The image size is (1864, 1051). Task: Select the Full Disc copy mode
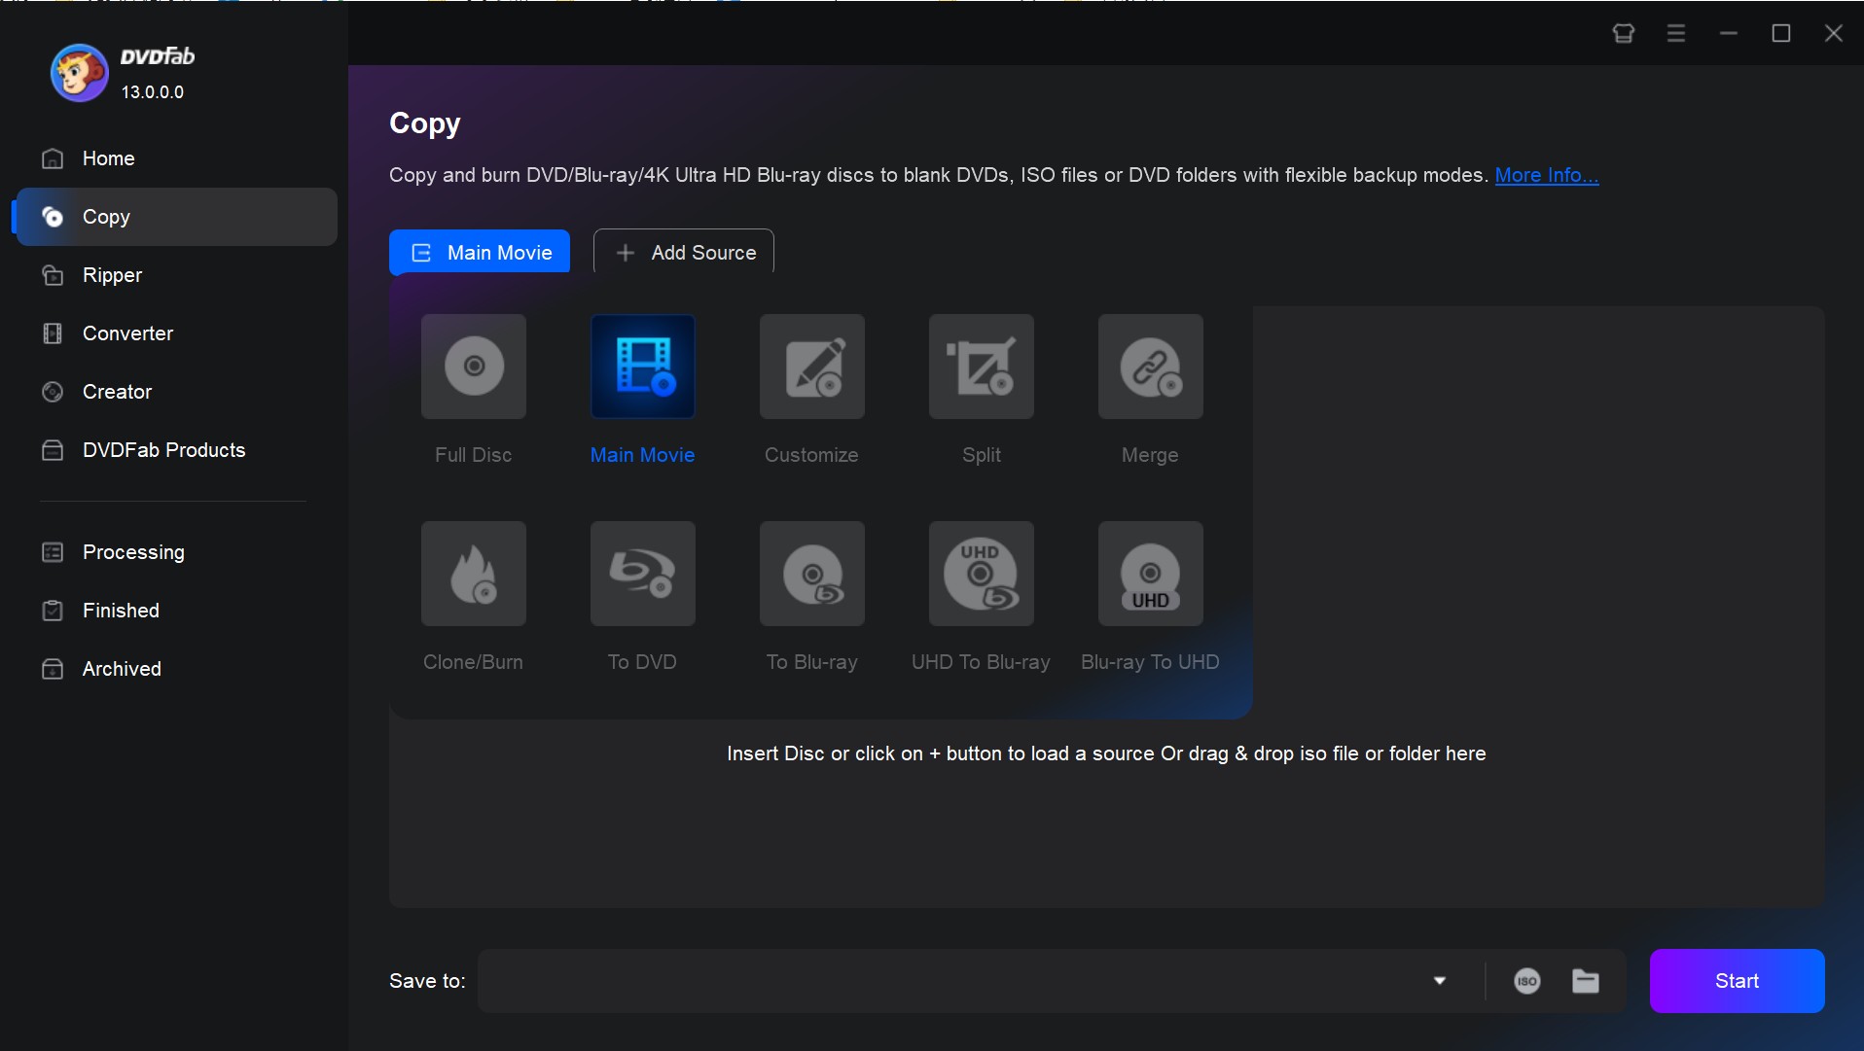(473, 388)
